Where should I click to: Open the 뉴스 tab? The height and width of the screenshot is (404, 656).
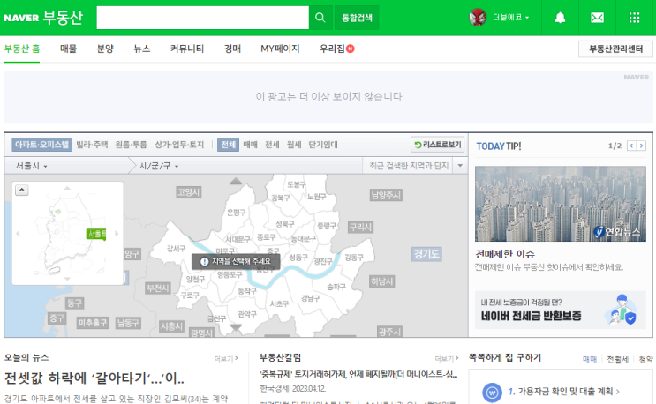pos(142,49)
